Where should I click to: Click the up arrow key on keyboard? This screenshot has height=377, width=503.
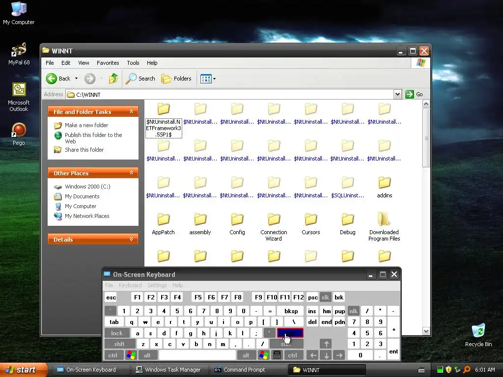point(326,344)
